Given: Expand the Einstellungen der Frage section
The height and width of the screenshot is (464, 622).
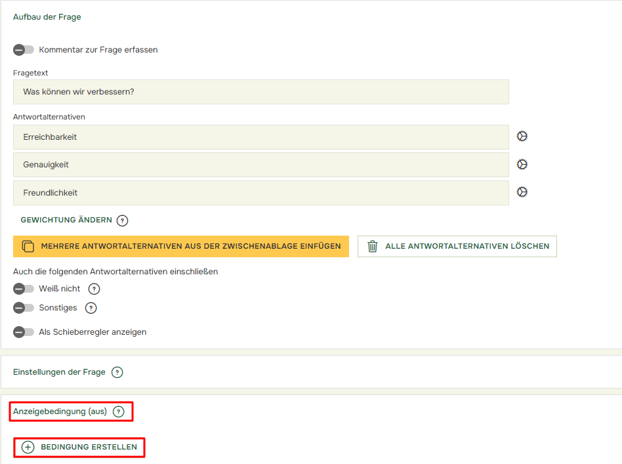Looking at the screenshot, I should point(59,372).
